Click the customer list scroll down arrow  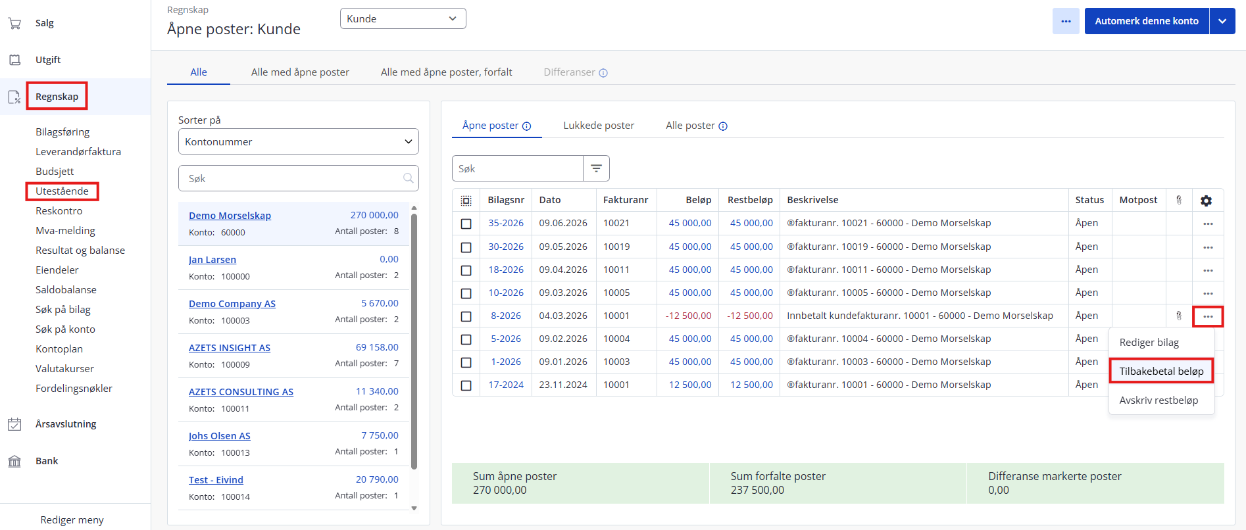(414, 508)
